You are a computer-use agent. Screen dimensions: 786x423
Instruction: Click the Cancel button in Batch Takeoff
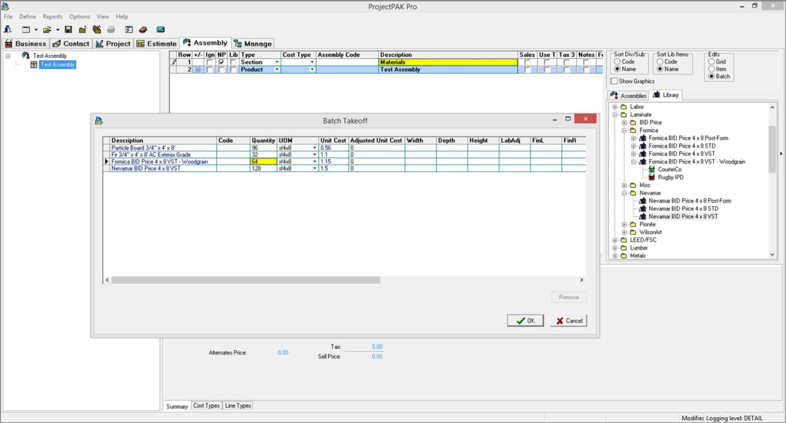coord(568,320)
